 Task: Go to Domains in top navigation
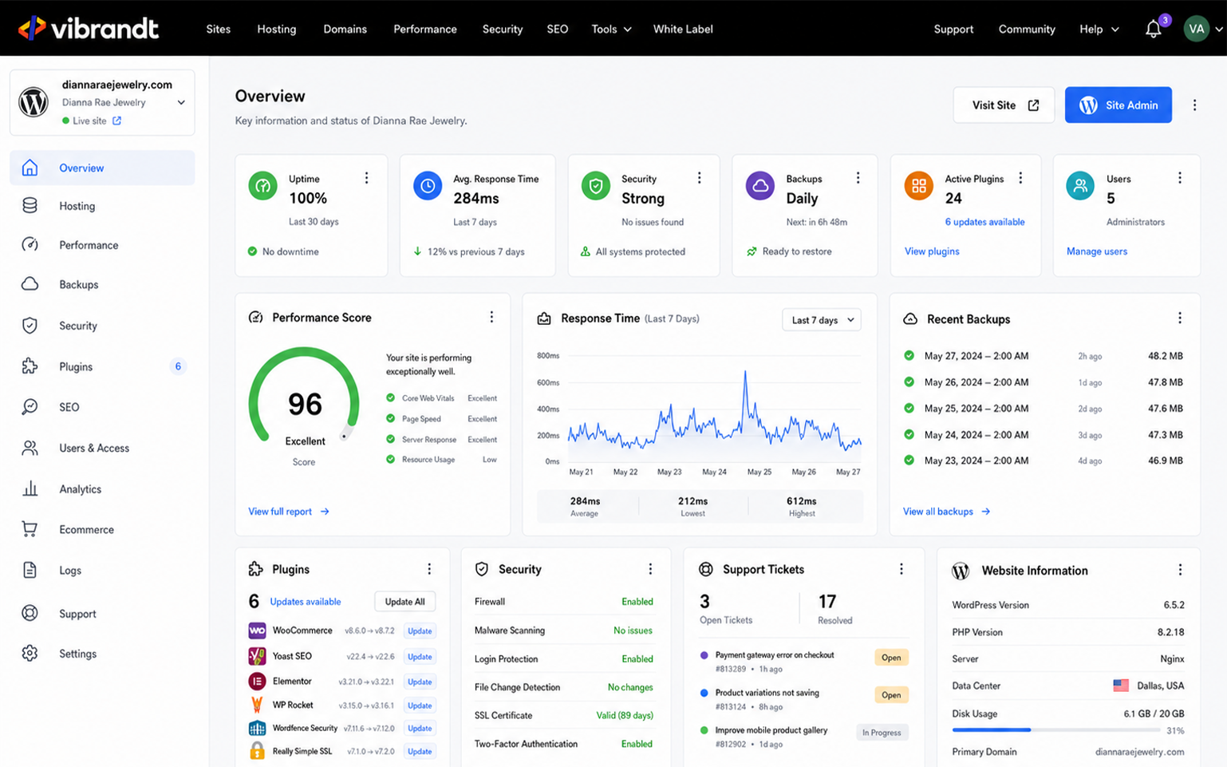pos(345,29)
